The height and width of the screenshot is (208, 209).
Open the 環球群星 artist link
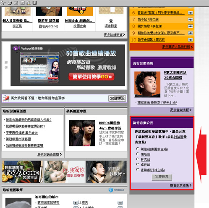click(x=111, y=26)
